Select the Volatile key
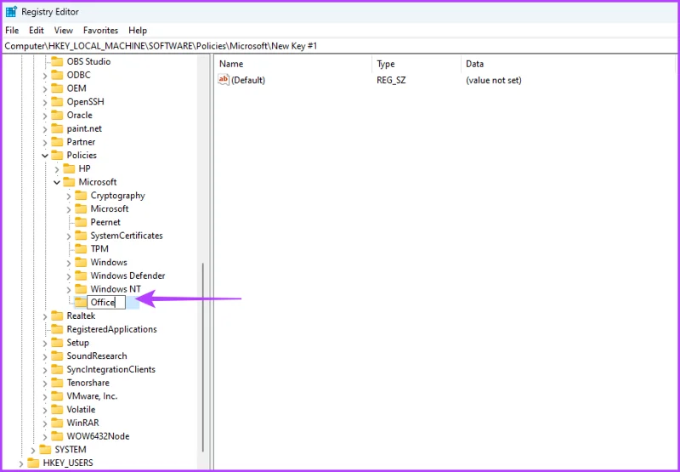The image size is (680, 472). 81,410
